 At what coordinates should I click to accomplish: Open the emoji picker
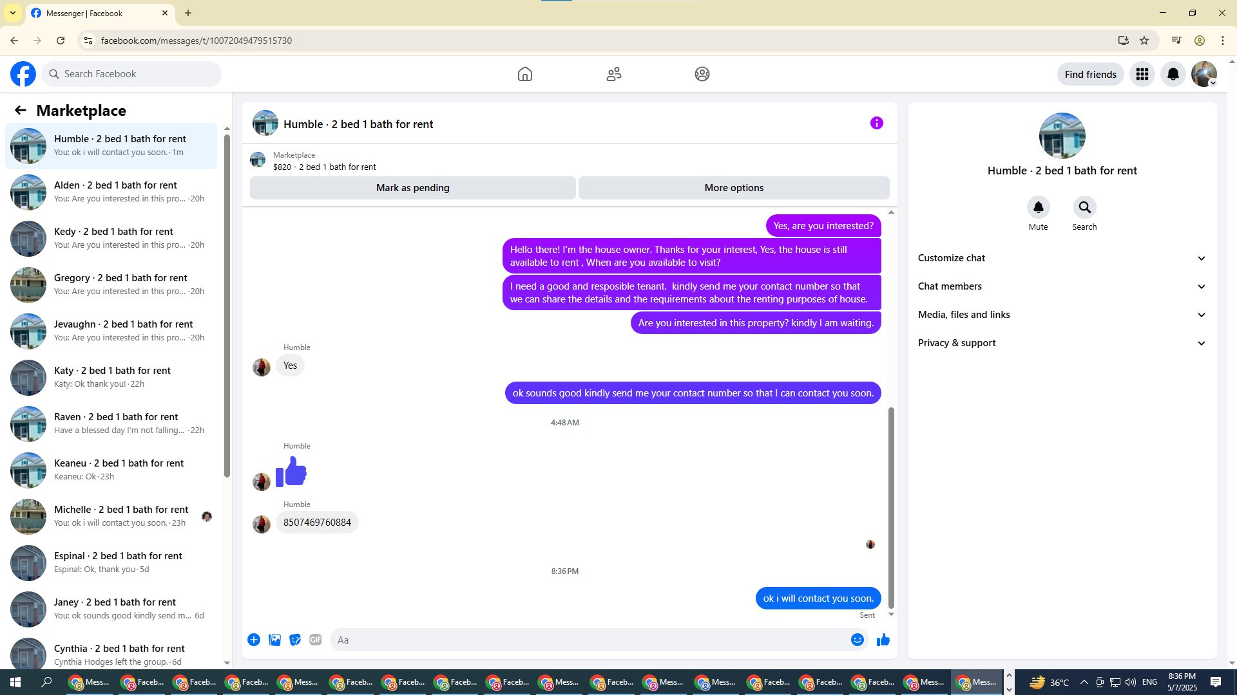857,640
